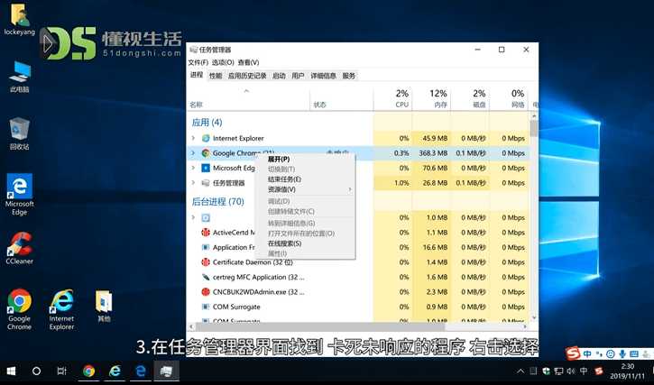Click Google Chrome icon in process list
The width and height of the screenshot is (654, 385).
[206, 153]
